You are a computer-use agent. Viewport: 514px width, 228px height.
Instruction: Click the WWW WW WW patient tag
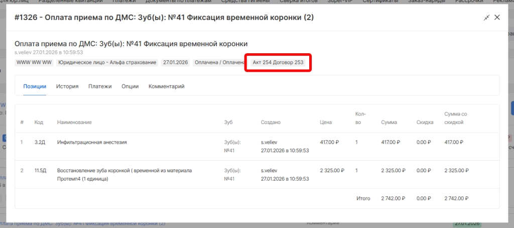[x=34, y=63]
